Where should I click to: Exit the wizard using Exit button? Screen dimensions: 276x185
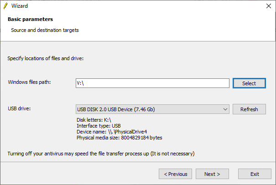click(x=255, y=174)
